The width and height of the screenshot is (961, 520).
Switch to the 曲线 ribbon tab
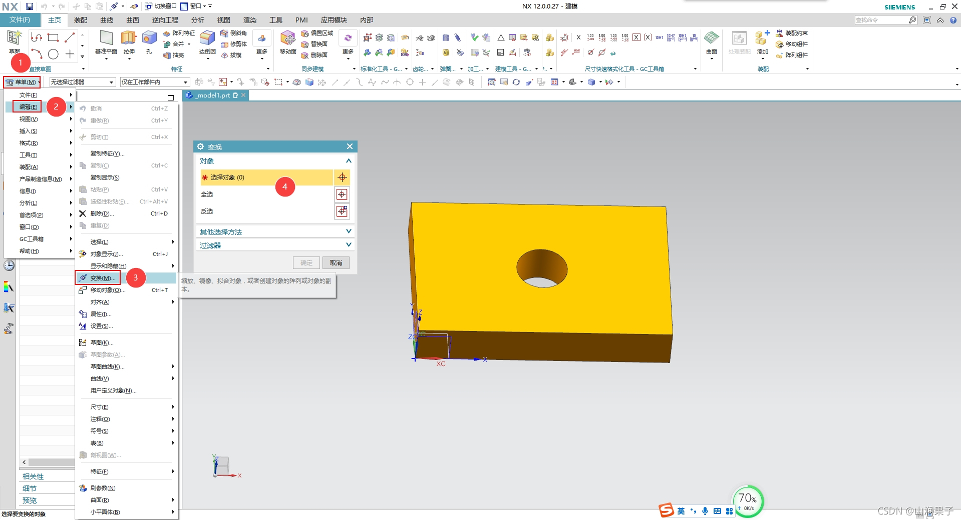(x=107, y=20)
